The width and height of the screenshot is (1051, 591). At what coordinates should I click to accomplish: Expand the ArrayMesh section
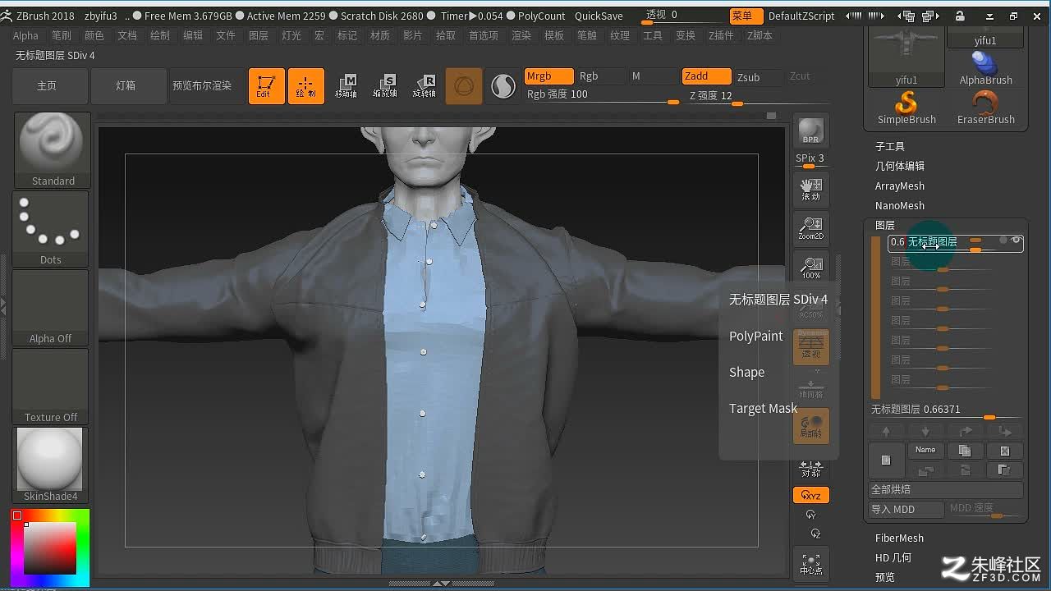(x=899, y=186)
